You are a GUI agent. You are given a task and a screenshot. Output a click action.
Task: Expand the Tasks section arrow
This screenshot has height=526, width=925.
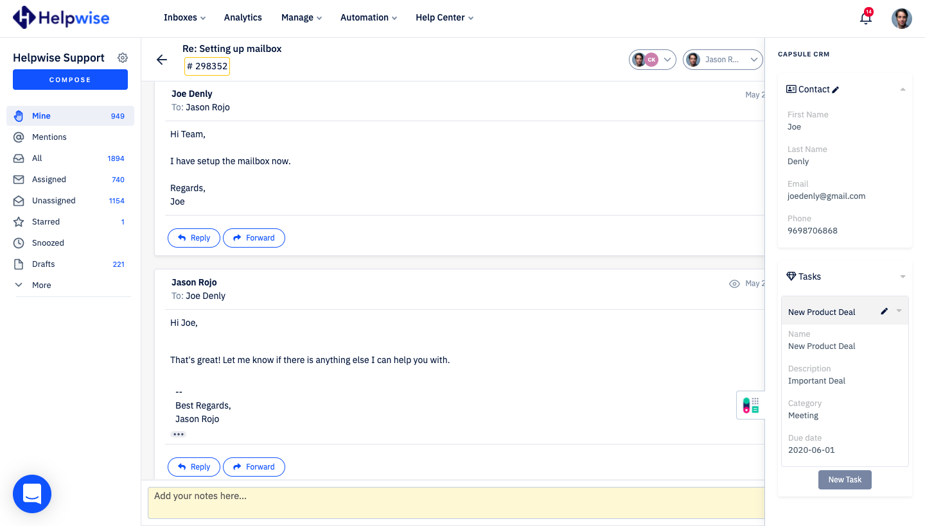pos(903,276)
